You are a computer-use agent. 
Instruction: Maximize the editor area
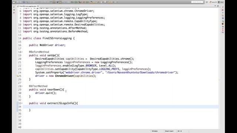[x=218, y=6]
